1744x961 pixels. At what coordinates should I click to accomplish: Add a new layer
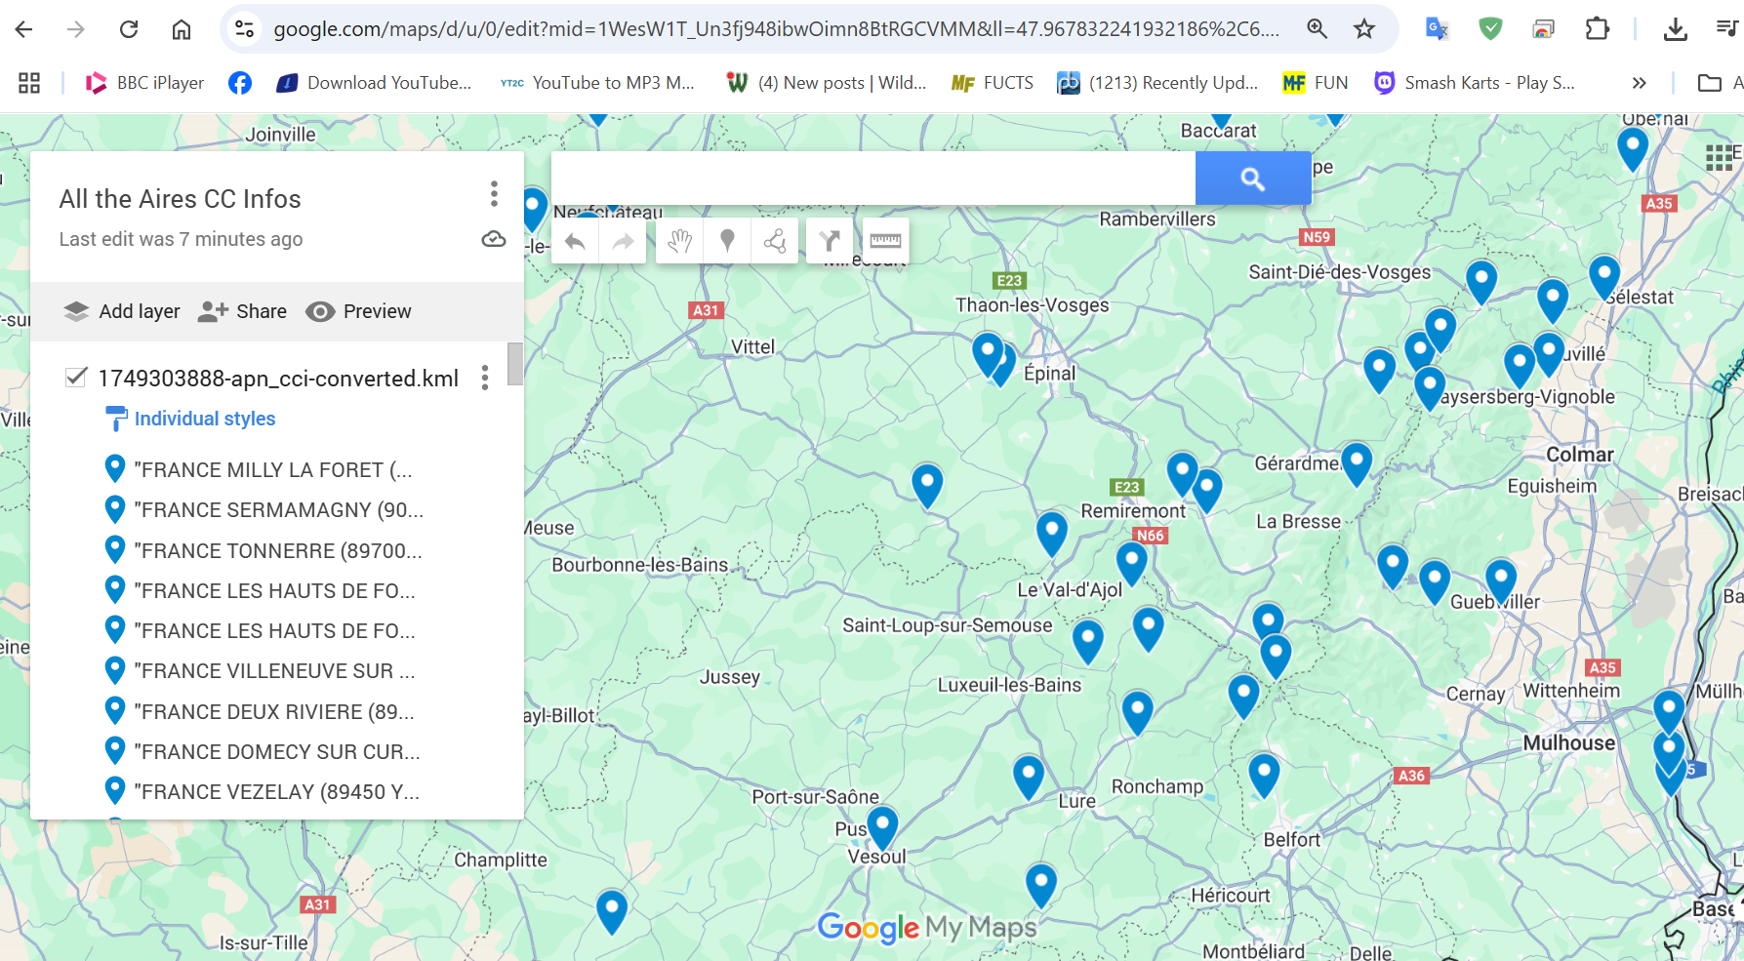(122, 311)
